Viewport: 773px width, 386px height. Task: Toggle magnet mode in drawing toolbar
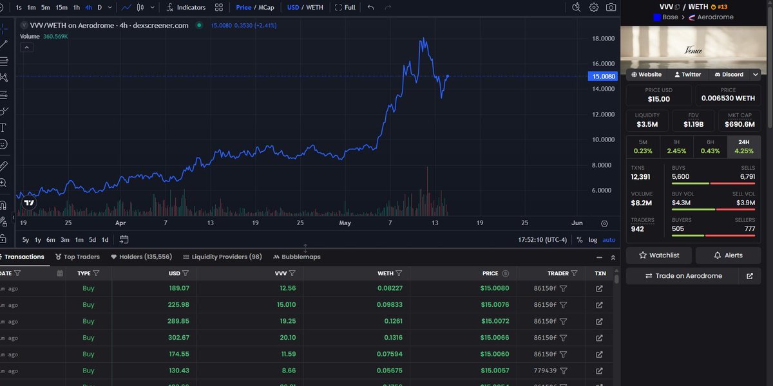coord(4,205)
